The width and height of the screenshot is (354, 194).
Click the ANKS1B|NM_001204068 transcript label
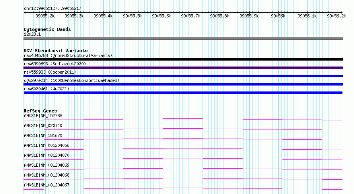(x=47, y=175)
